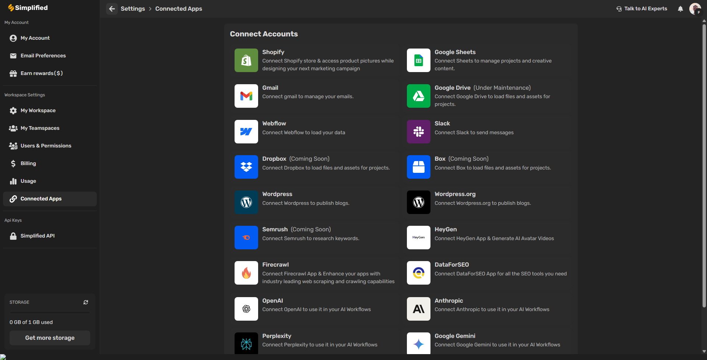Click the DataForSEO title
Image resolution: width=707 pixels, height=360 pixels.
click(452, 265)
